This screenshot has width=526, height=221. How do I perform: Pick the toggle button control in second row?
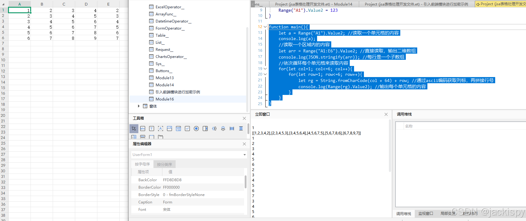point(143,137)
